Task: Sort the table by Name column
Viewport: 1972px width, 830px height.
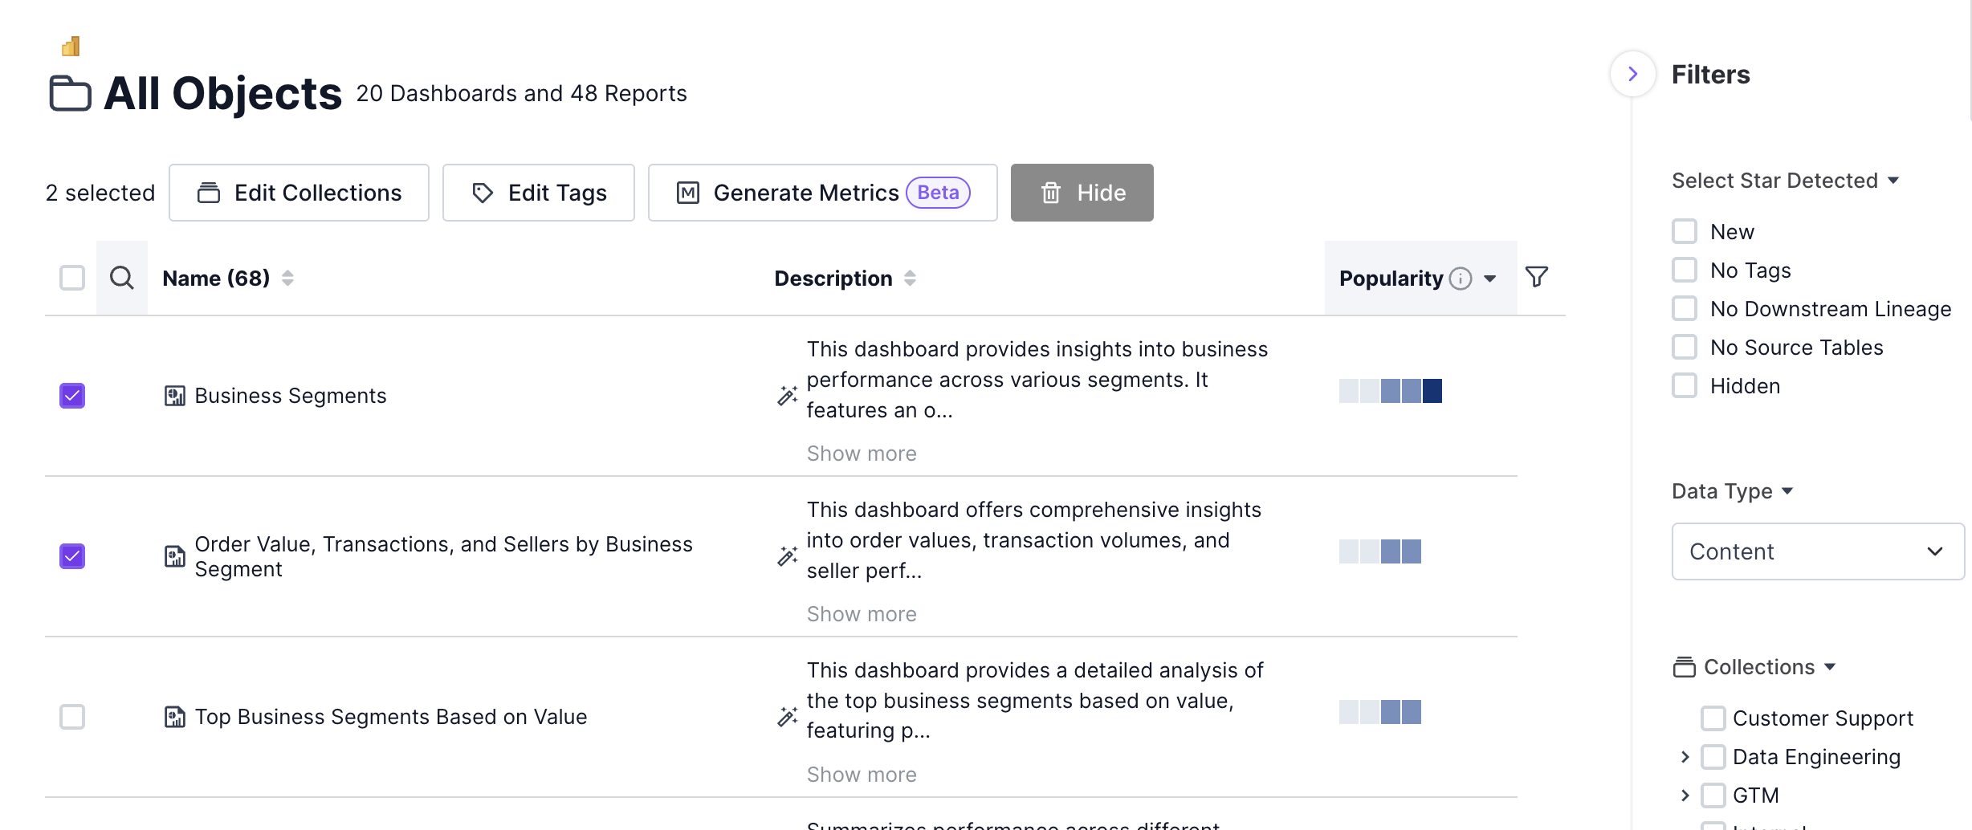Action: (x=287, y=278)
